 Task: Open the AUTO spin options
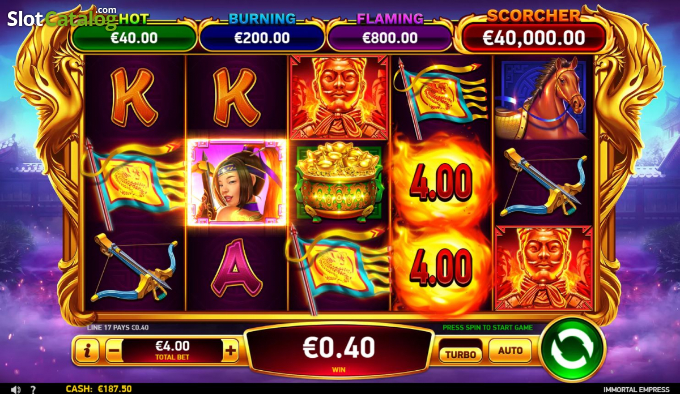coord(510,351)
